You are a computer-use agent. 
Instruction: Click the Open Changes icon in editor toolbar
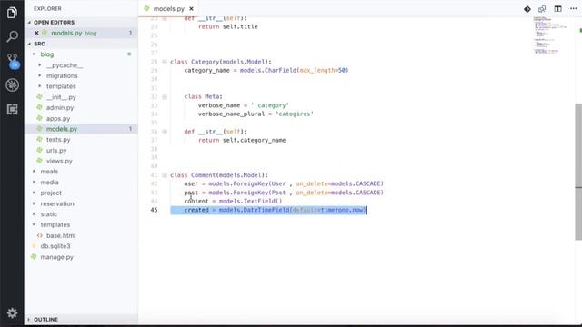point(542,8)
